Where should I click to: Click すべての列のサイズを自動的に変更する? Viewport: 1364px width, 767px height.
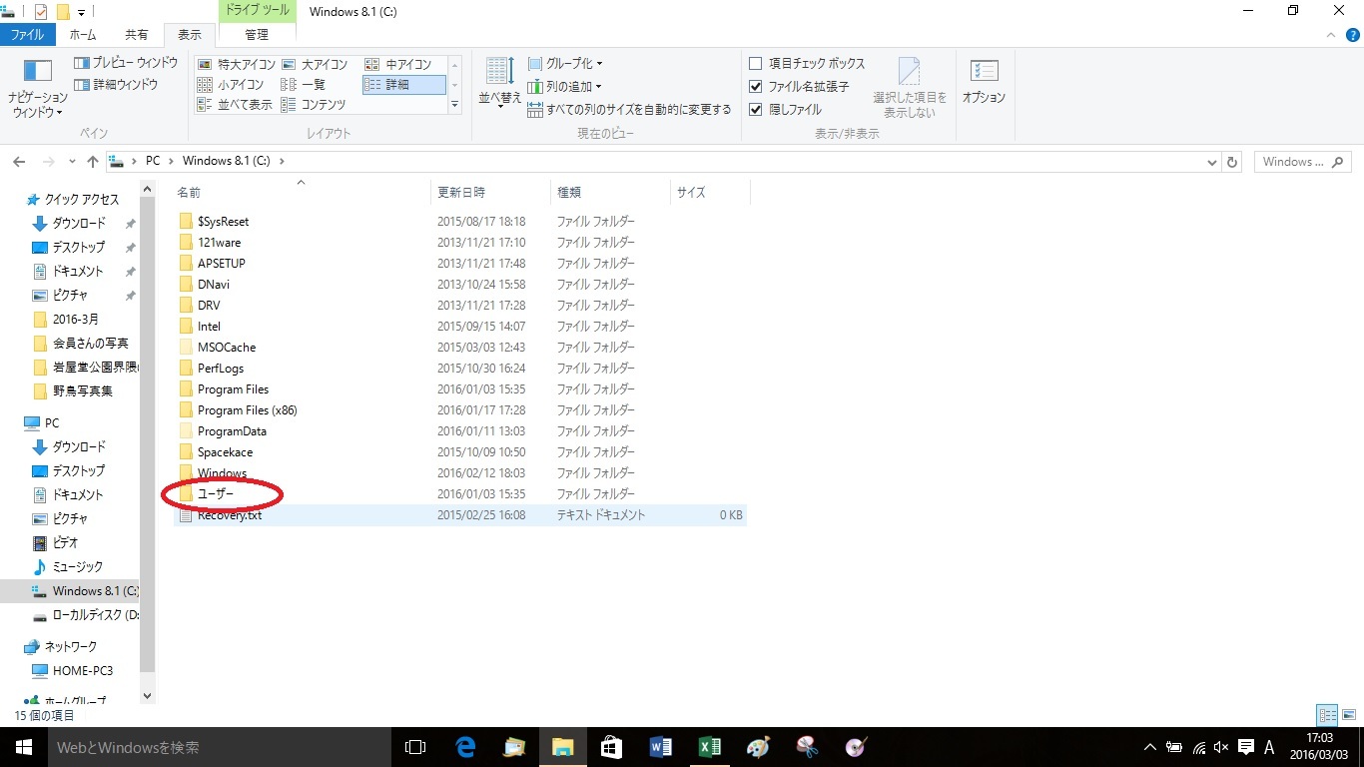[629, 110]
